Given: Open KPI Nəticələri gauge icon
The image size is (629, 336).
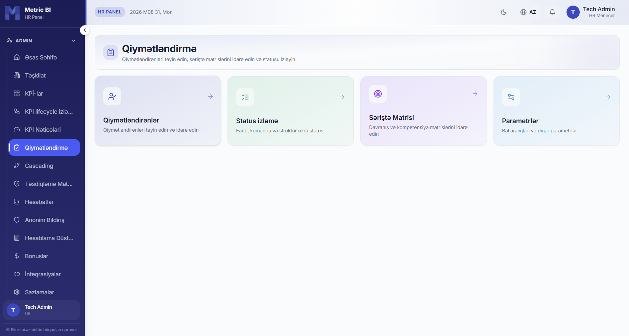Looking at the screenshot, I should [x=17, y=129].
